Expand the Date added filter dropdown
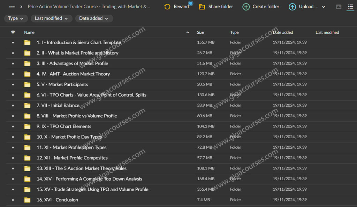 [94, 18]
